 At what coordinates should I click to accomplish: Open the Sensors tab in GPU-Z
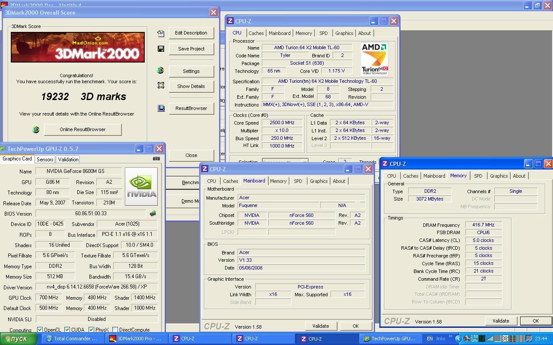click(x=45, y=159)
